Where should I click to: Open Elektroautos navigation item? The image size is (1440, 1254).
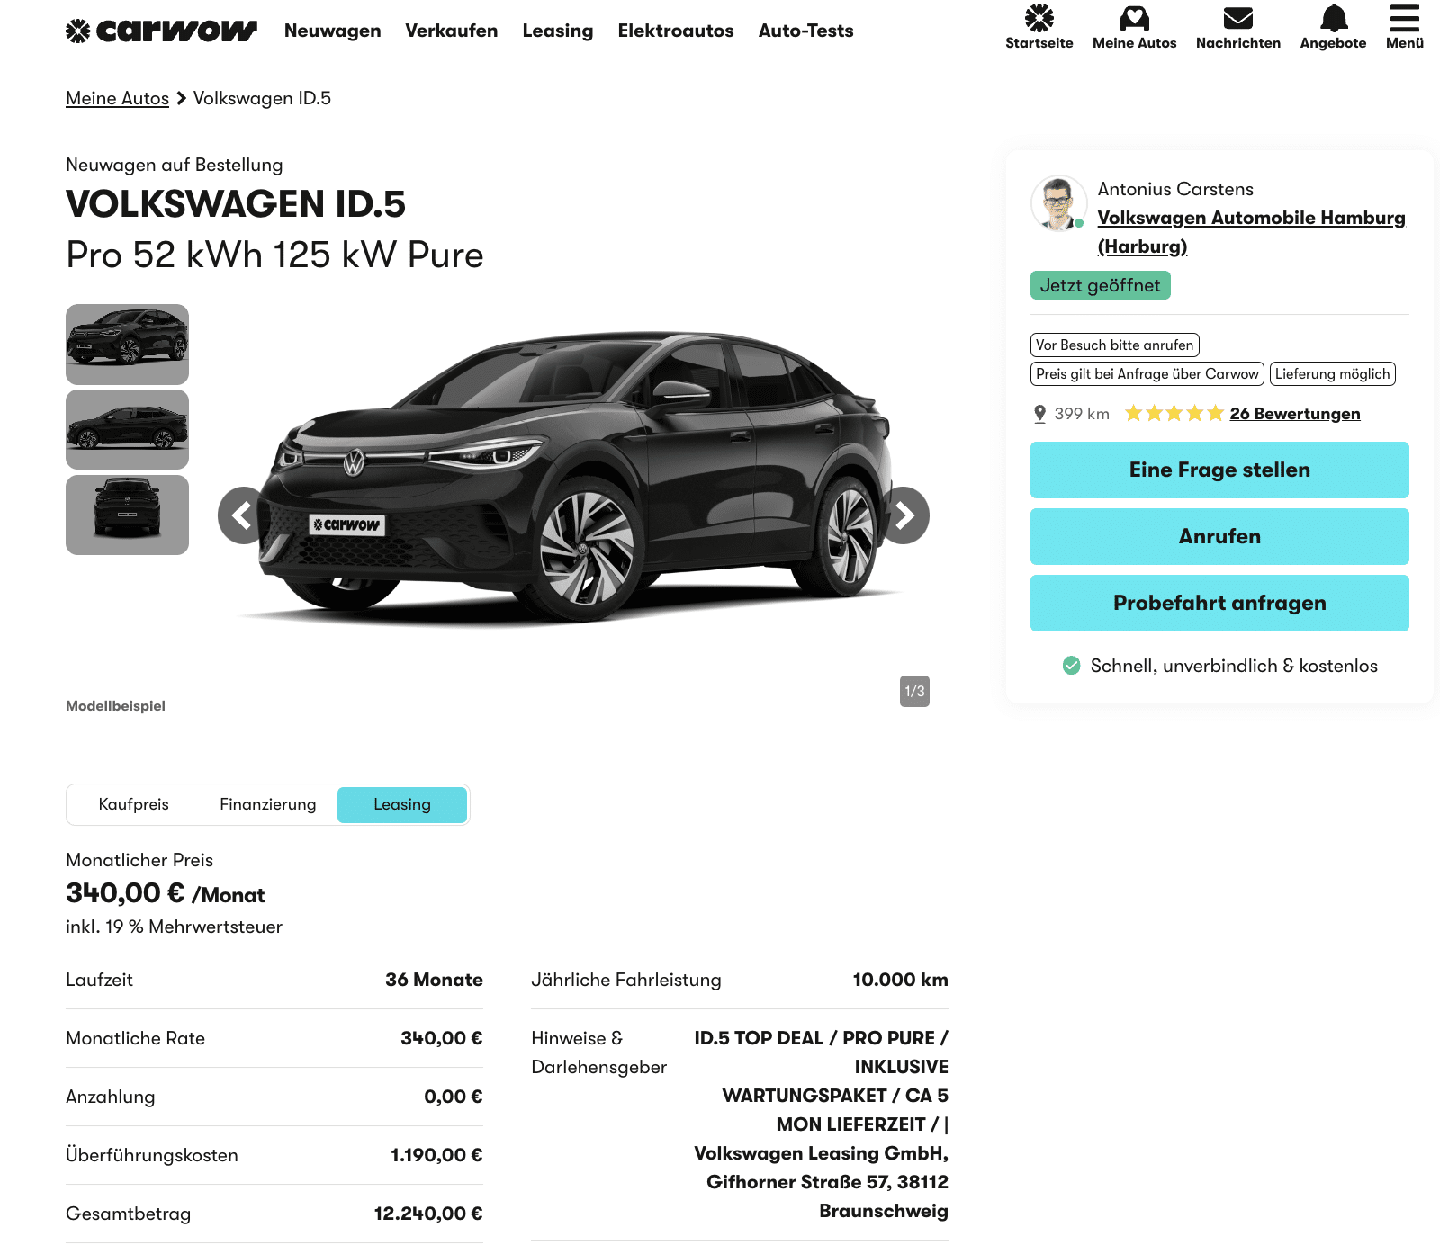pos(675,31)
